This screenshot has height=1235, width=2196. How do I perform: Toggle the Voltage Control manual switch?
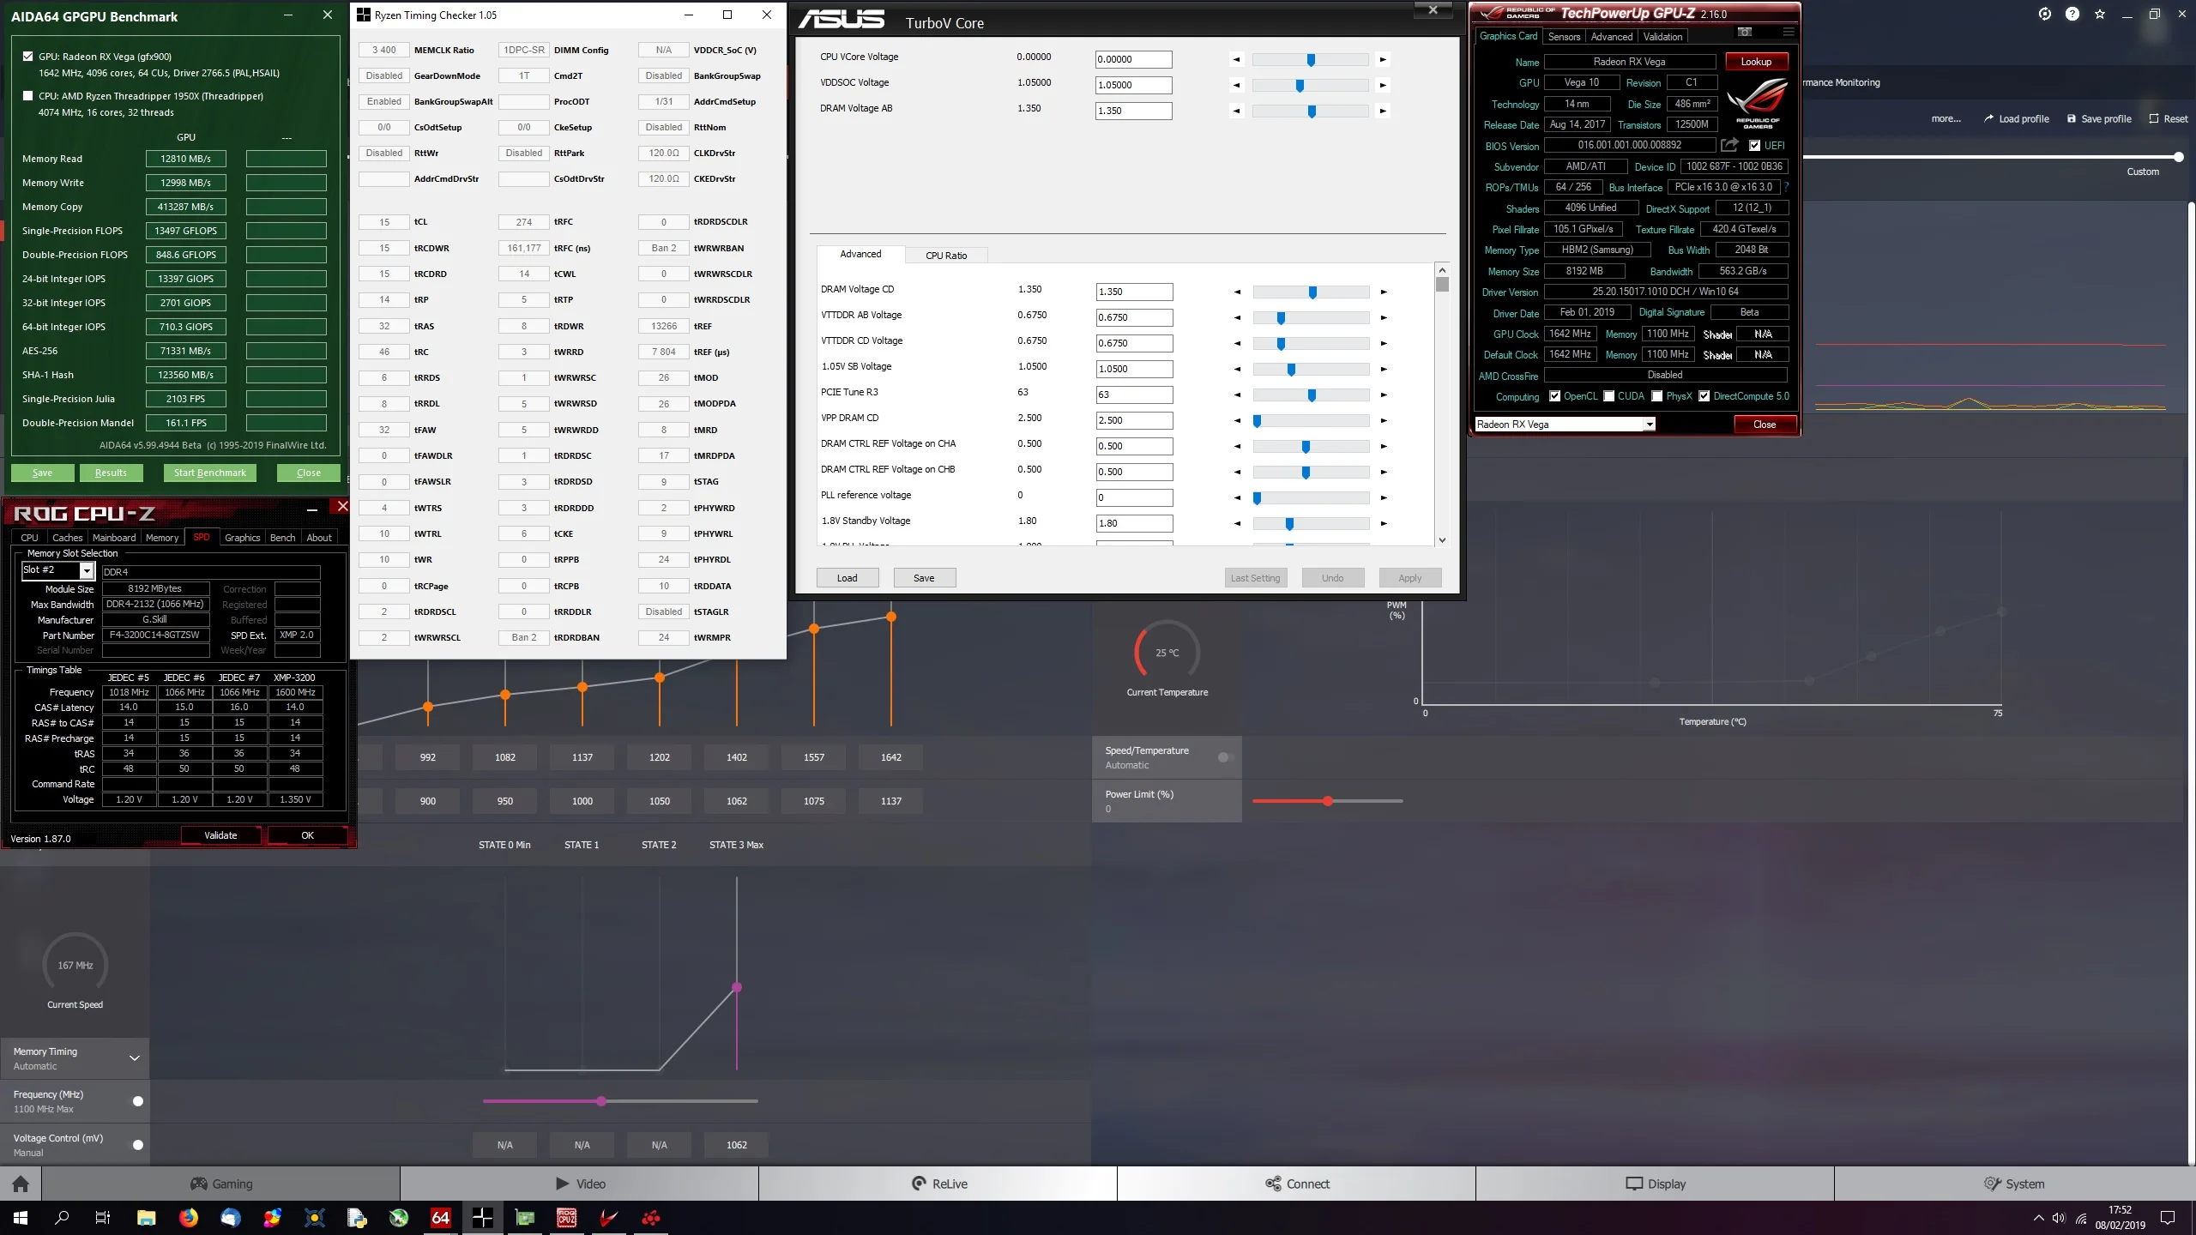137,1145
